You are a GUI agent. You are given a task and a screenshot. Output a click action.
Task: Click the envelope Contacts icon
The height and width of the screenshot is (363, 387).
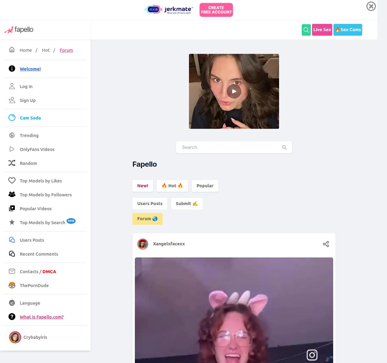coord(12,271)
